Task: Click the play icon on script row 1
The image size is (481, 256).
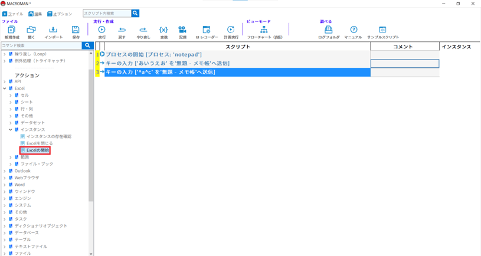Action: tap(103, 54)
